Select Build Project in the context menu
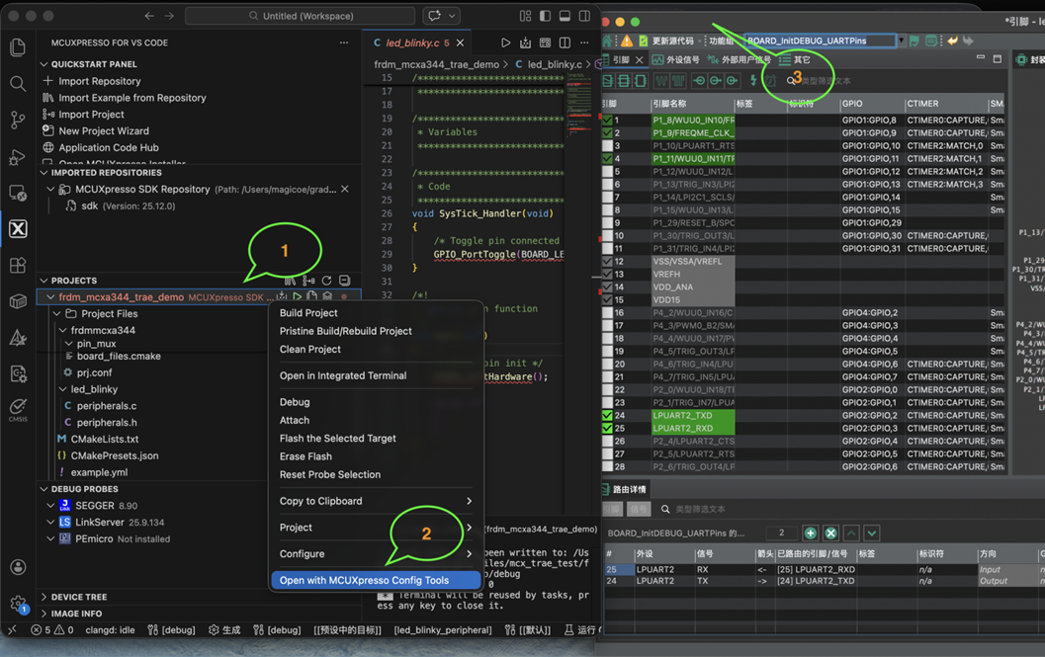The image size is (1045, 657). click(308, 313)
